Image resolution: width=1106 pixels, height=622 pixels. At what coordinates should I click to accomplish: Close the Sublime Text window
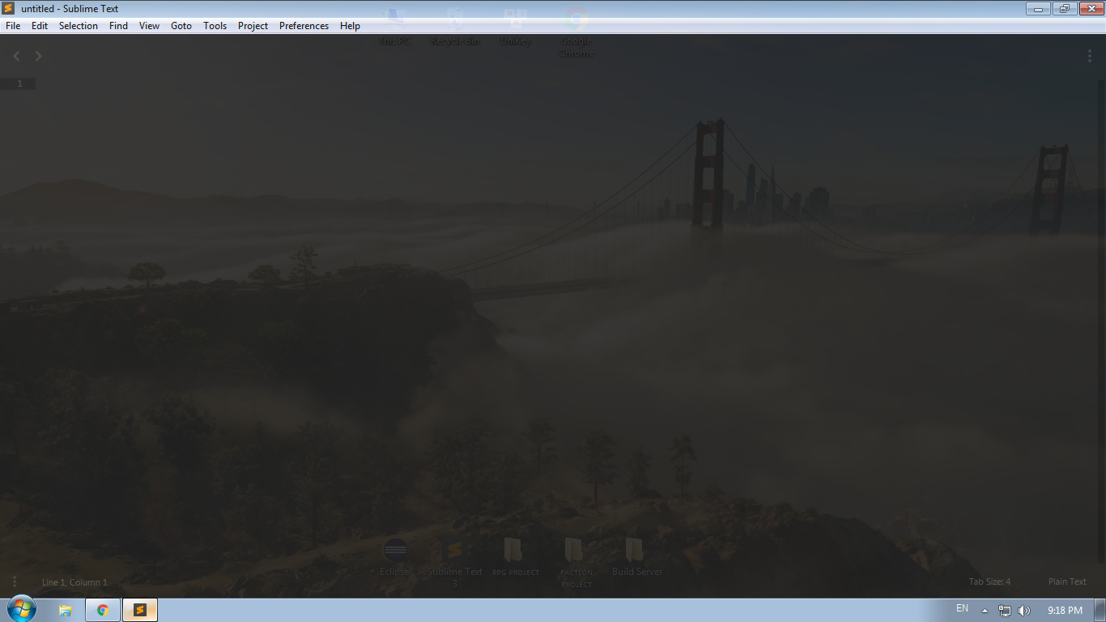1090,9
